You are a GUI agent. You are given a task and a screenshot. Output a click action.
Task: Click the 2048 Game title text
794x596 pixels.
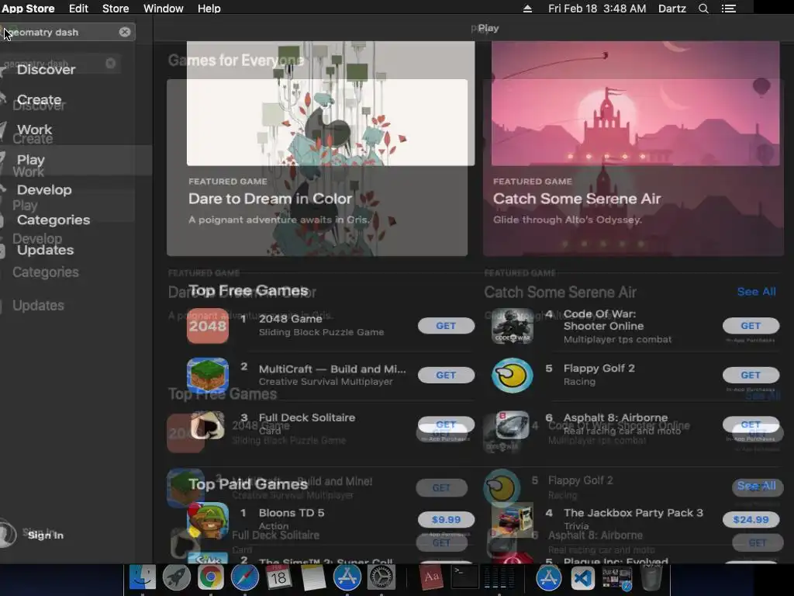pos(291,318)
